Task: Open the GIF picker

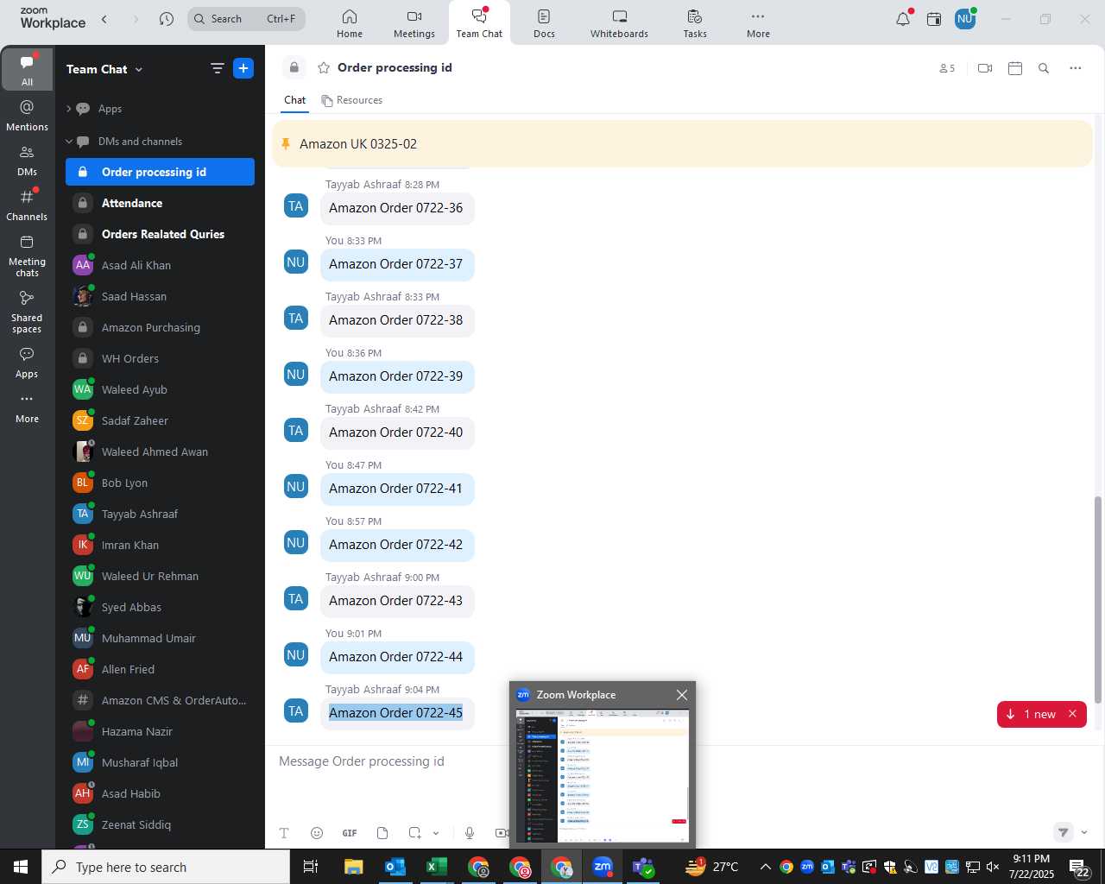Action: click(350, 833)
